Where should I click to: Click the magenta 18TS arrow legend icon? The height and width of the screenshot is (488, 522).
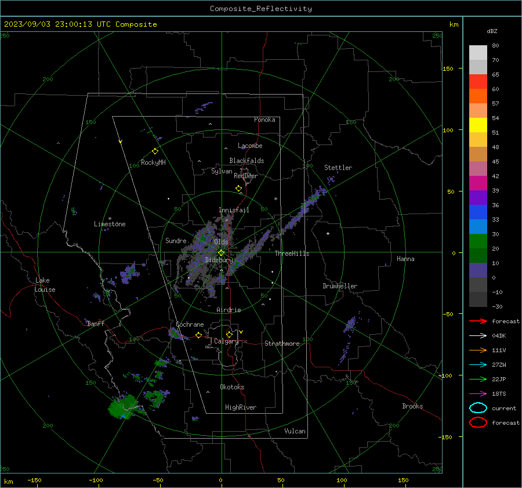coord(478,394)
